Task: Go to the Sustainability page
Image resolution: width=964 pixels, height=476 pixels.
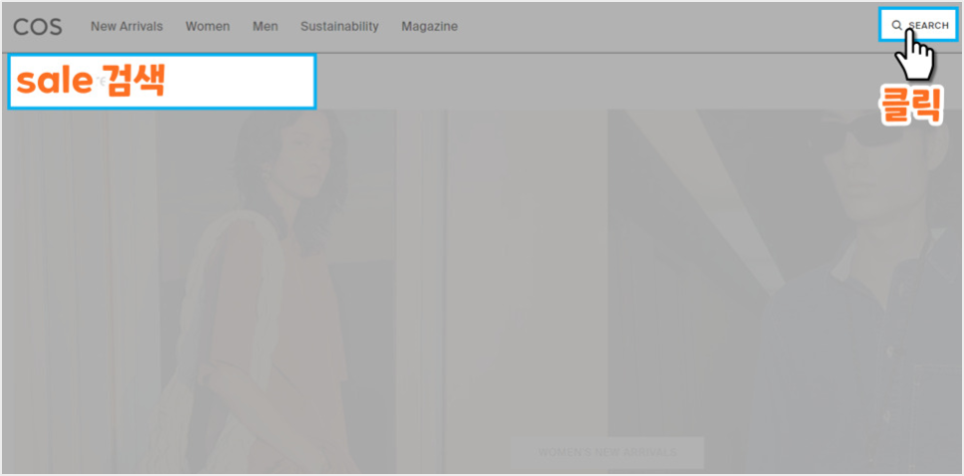Action: (339, 26)
